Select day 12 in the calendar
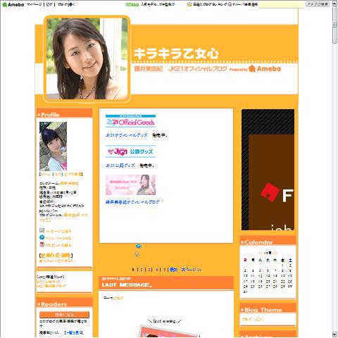The height and width of the screenshot is (338, 338). pos(260,276)
